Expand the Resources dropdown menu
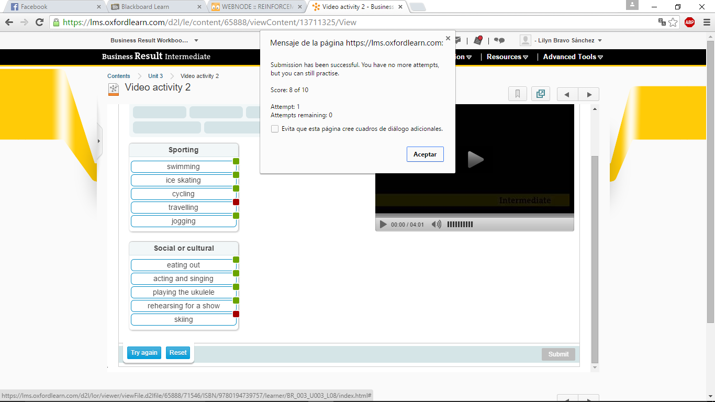 coord(507,57)
